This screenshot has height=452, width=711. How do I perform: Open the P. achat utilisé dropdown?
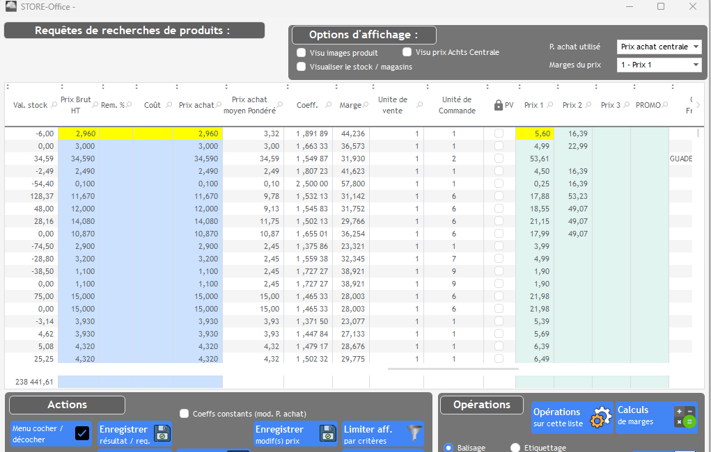pyautogui.click(x=659, y=47)
